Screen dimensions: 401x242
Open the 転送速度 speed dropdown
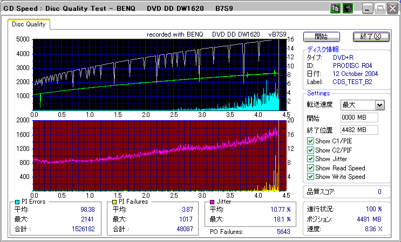[x=379, y=105]
